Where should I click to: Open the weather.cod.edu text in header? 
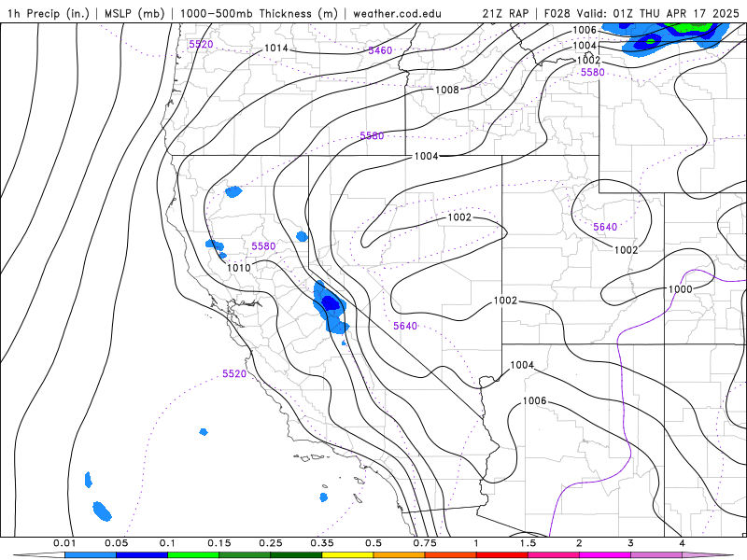[x=397, y=13]
